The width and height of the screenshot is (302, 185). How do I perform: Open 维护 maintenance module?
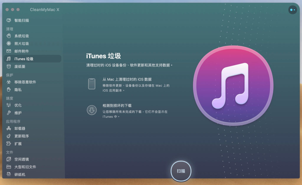[18, 113]
